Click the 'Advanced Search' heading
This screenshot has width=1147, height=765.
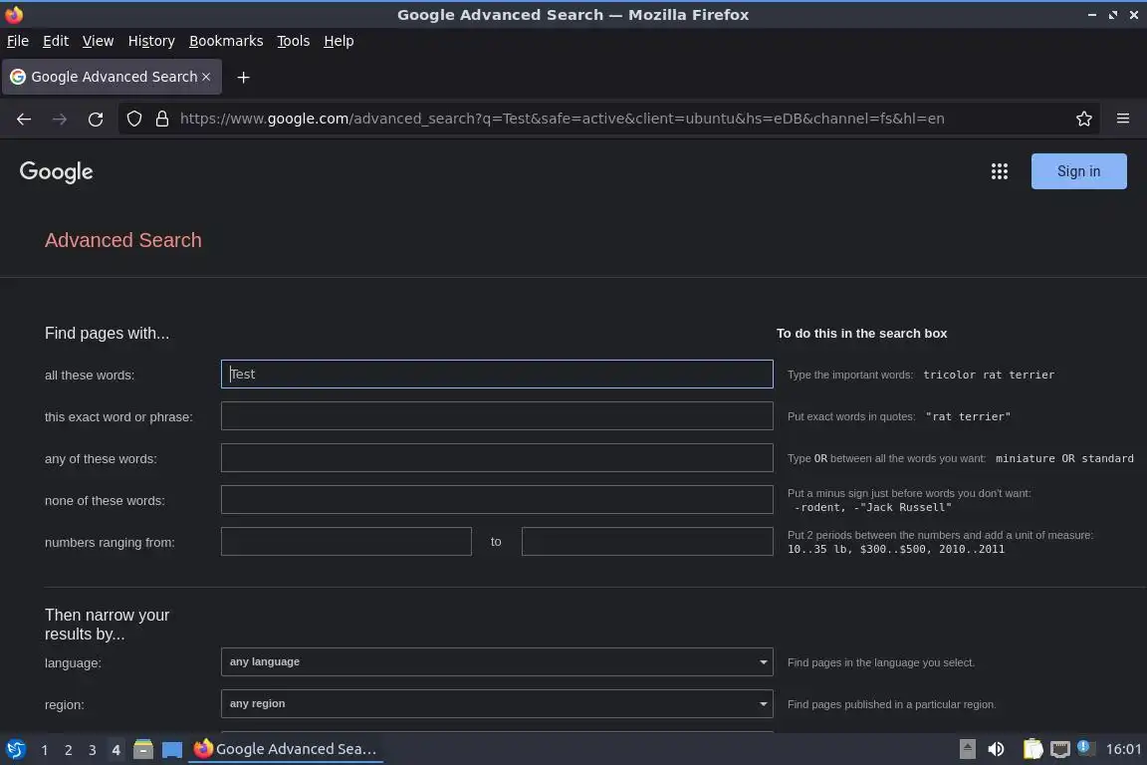(122, 240)
